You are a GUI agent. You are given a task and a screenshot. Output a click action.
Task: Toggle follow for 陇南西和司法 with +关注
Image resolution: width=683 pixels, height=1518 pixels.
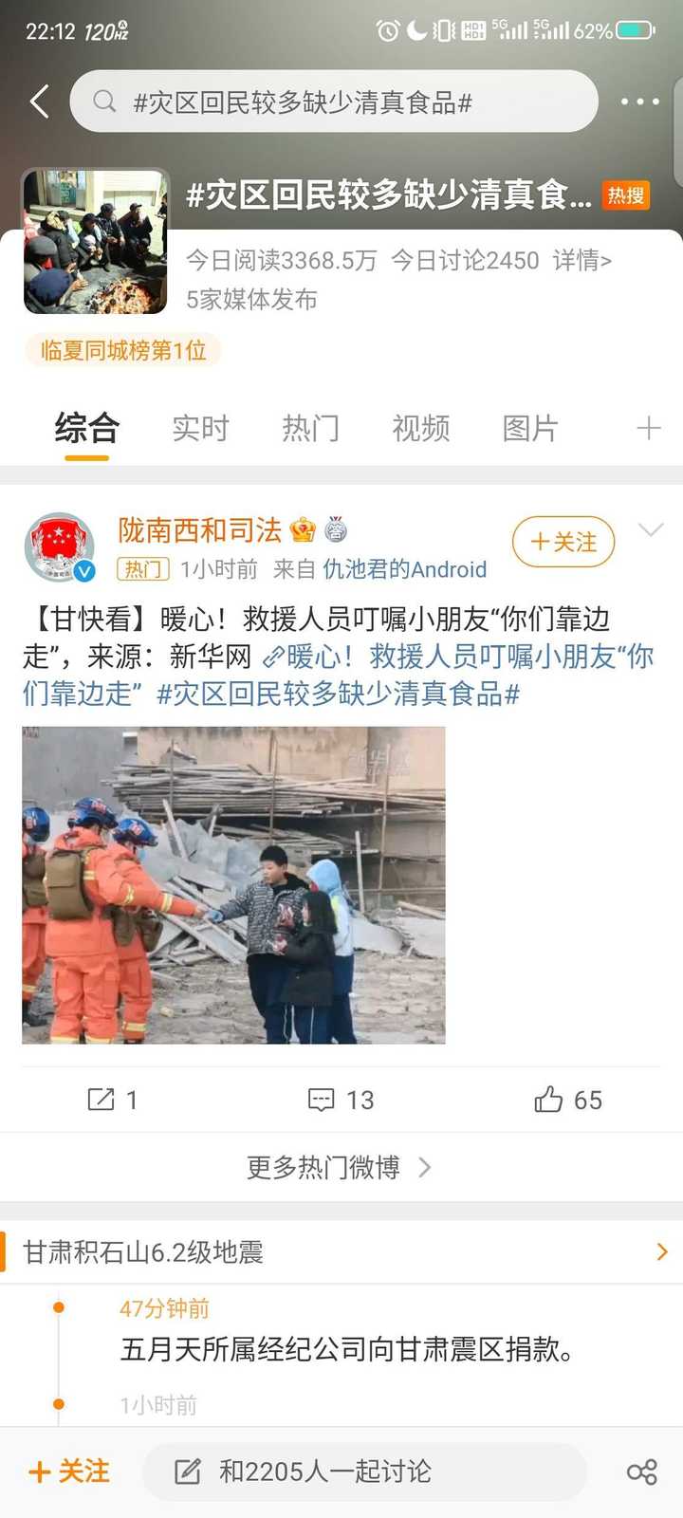coord(563,542)
